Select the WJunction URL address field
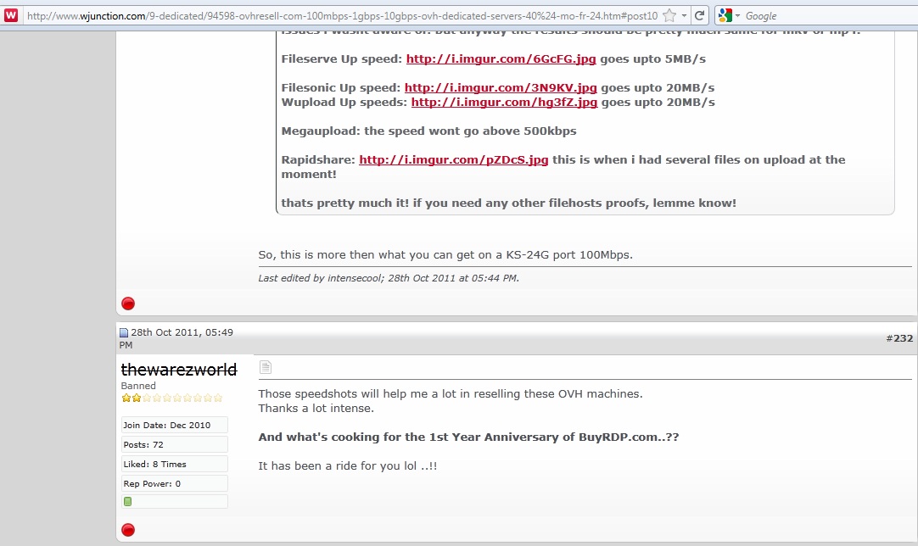The height and width of the screenshot is (546, 918). click(343, 16)
